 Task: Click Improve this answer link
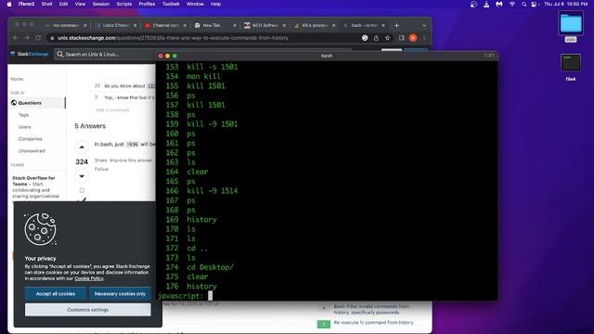(131, 161)
